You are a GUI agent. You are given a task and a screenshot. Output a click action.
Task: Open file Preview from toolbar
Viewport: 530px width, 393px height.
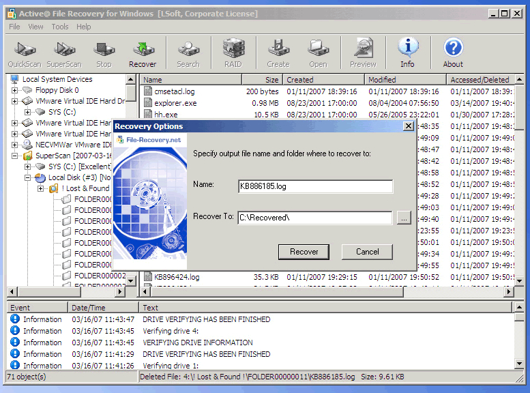363,48
